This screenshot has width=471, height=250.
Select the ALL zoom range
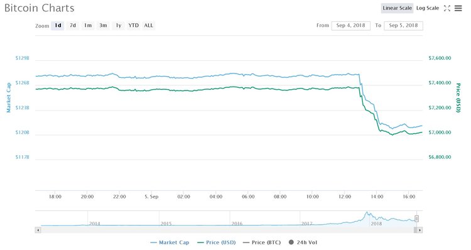point(148,26)
